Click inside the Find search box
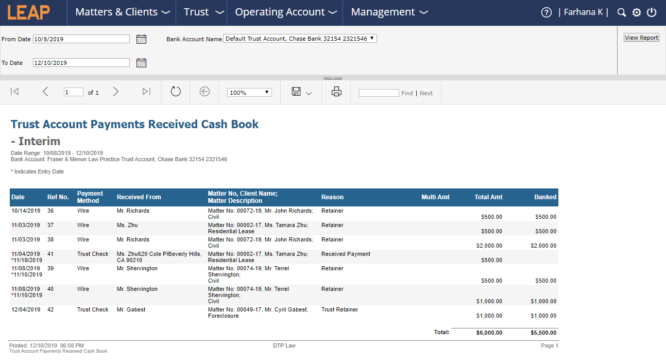Viewport: 666px width, 364px height. click(379, 93)
